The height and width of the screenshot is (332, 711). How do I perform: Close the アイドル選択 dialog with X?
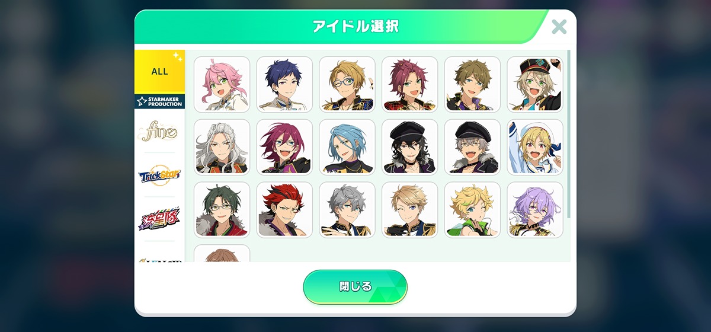coord(559,26)
